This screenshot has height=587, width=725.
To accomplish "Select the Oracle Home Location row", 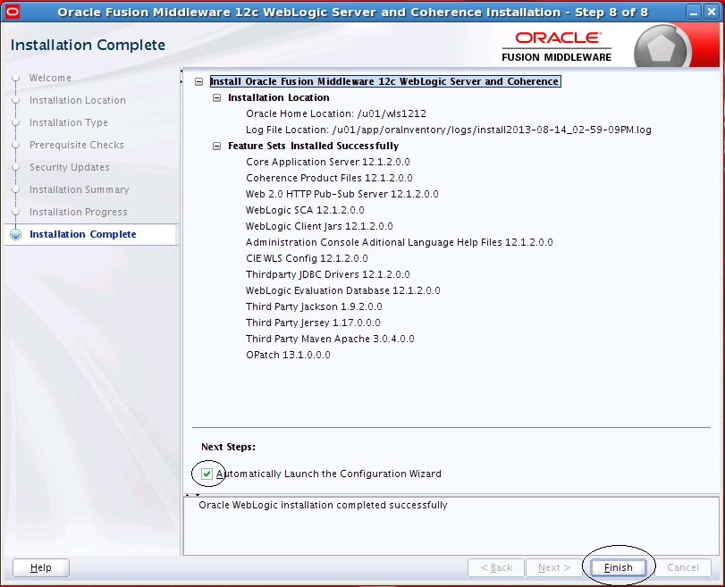I will click(x=336, y=113).
